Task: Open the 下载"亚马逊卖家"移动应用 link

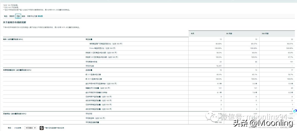Action: (54, 128)
